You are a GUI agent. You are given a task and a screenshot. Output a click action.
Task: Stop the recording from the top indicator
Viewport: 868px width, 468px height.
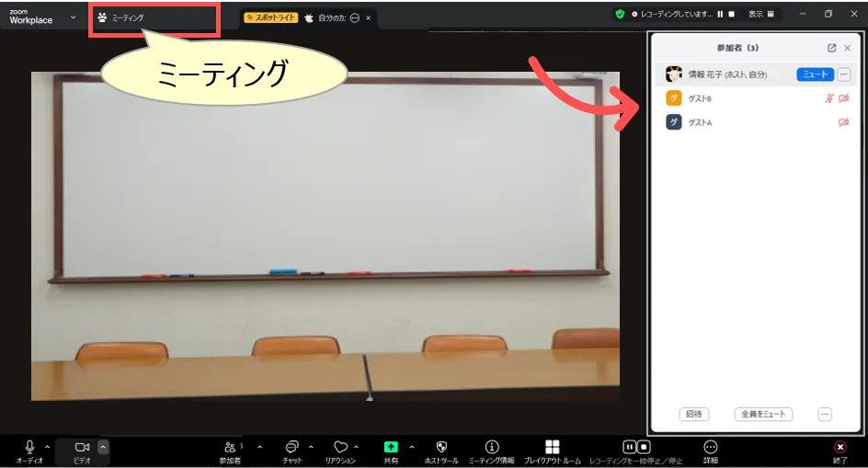point(731,15)
